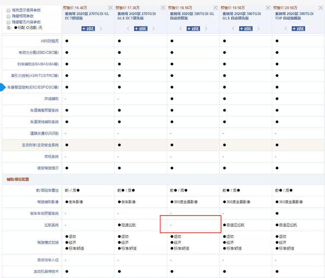Click the 辅助/操控配置 section header

coord(18,179)
